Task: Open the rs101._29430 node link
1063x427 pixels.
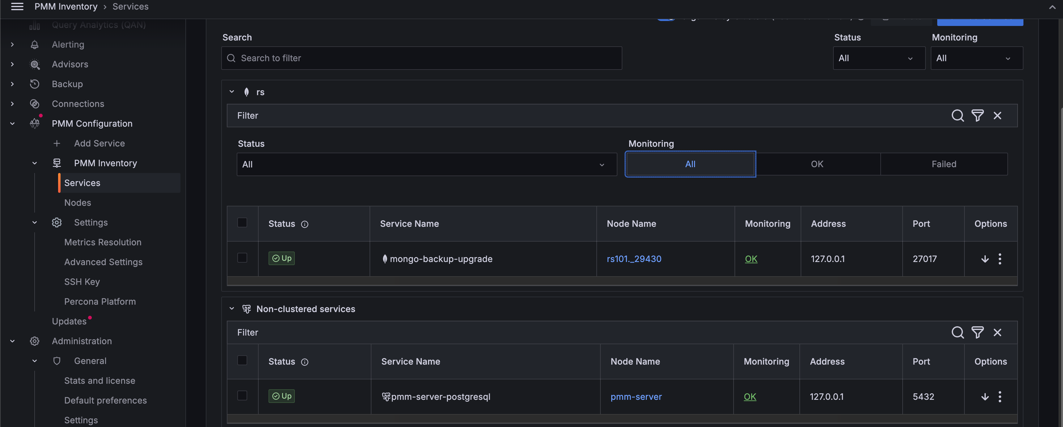Action: [634, 259]
